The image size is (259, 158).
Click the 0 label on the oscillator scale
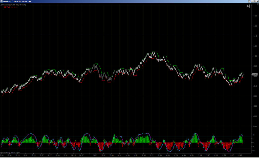[253, 143]
